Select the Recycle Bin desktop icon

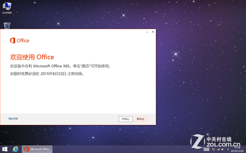[x=7, y=26]
